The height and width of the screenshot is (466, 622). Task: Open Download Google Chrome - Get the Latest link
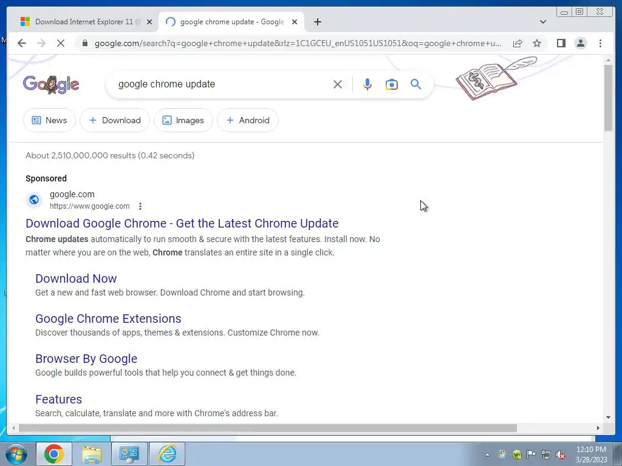[x=182, y=223]
